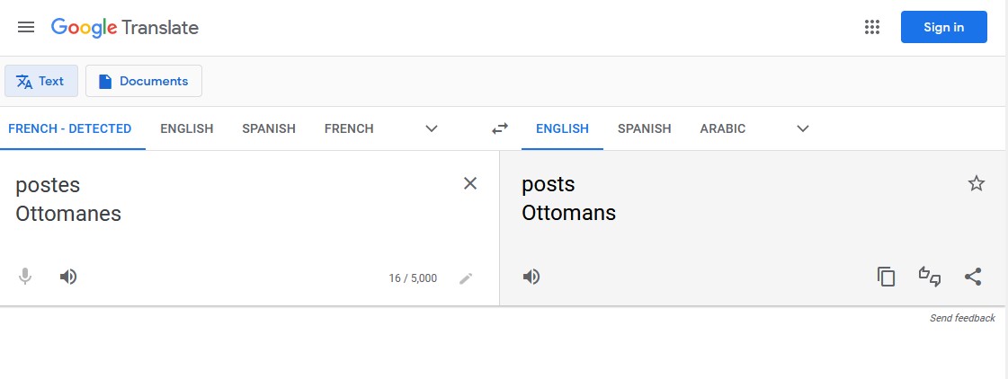Viewport: 1008px width, 379px height.
Task: Click the Sign in button
Action: [943, 27]
